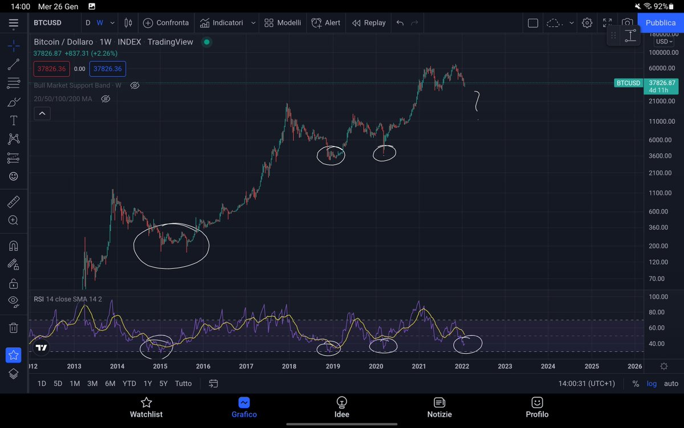Start bar Replay mode
The height and width of the screenshot is (428, 684).
(x=368, y=23)
